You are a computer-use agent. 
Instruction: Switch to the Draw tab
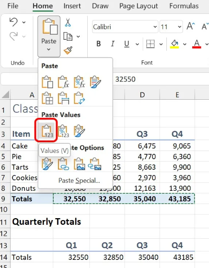click(100, 6)
